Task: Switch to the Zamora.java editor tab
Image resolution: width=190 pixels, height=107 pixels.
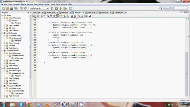Action: 119,12
